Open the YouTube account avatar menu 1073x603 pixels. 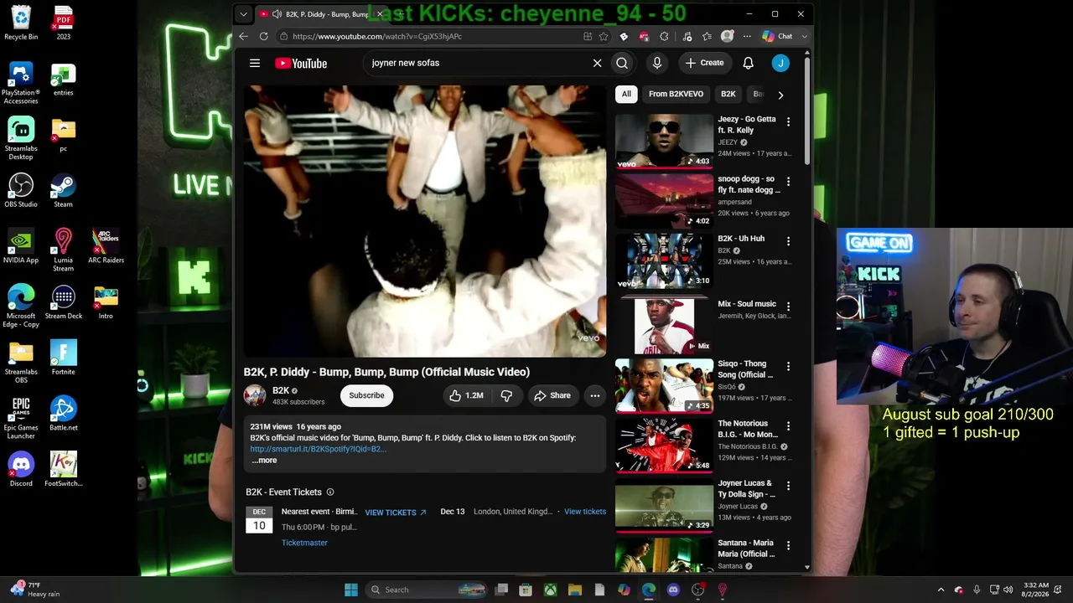780,63
